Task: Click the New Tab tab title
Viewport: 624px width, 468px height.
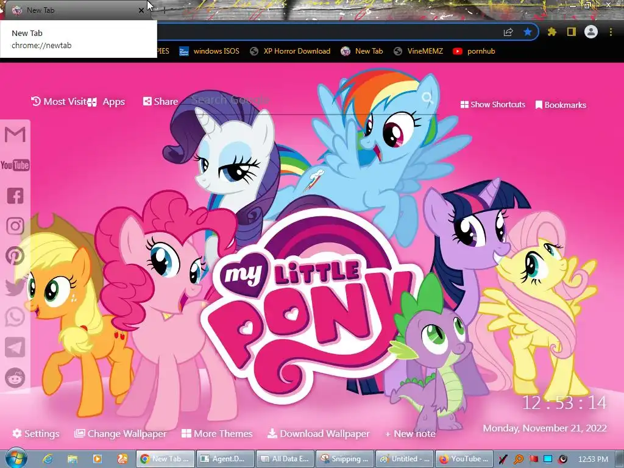Action: point(40,10)
